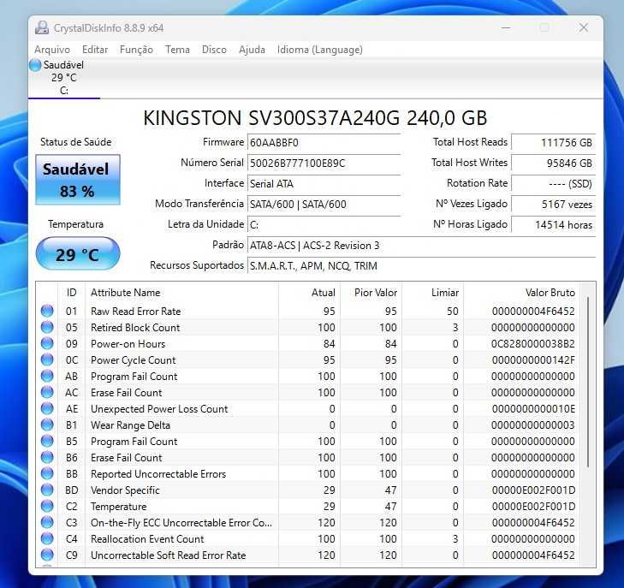Click the Attribute Name column header
Image resolution: width=624 pixels, height=588 pixels.
[x=181, y=293]
